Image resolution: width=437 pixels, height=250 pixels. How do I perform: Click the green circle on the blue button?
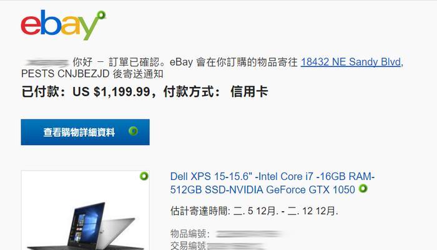[133, 131]
